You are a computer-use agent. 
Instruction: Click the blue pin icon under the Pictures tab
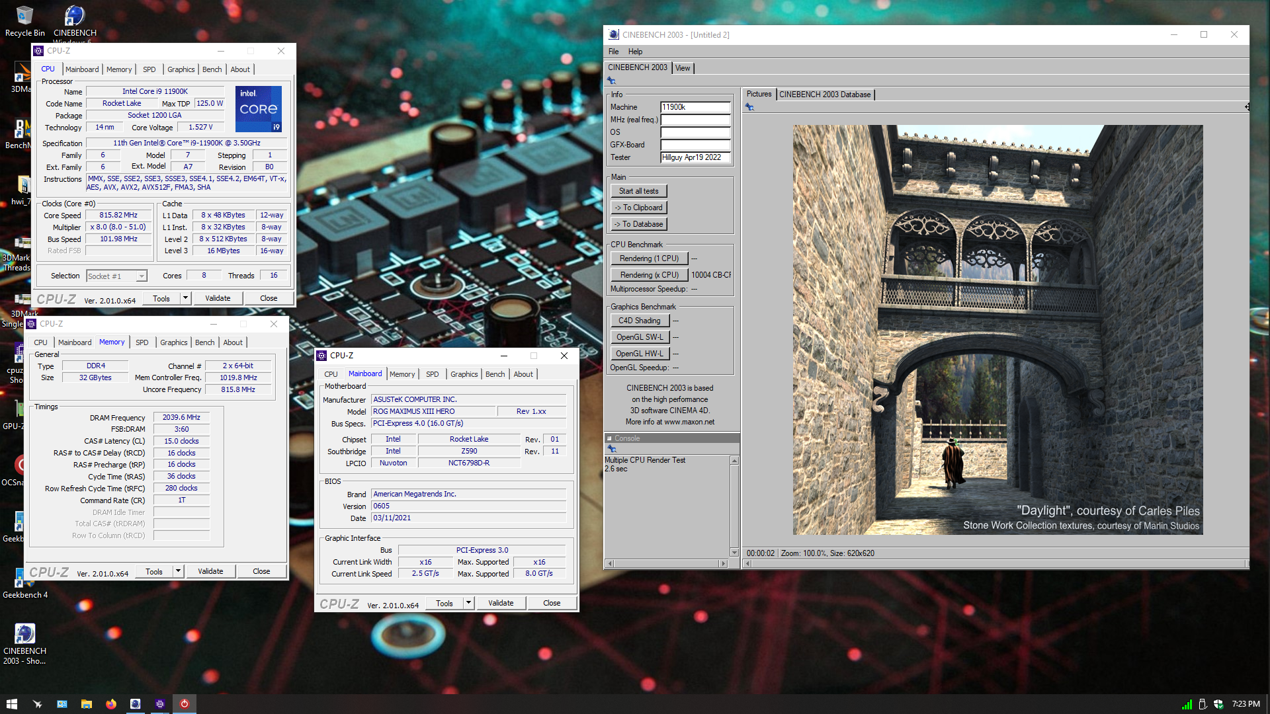(x=749, y=107)
